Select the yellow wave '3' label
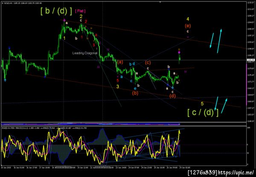Image resolution: width=256 pixels, height=177 pixels. 118,86
